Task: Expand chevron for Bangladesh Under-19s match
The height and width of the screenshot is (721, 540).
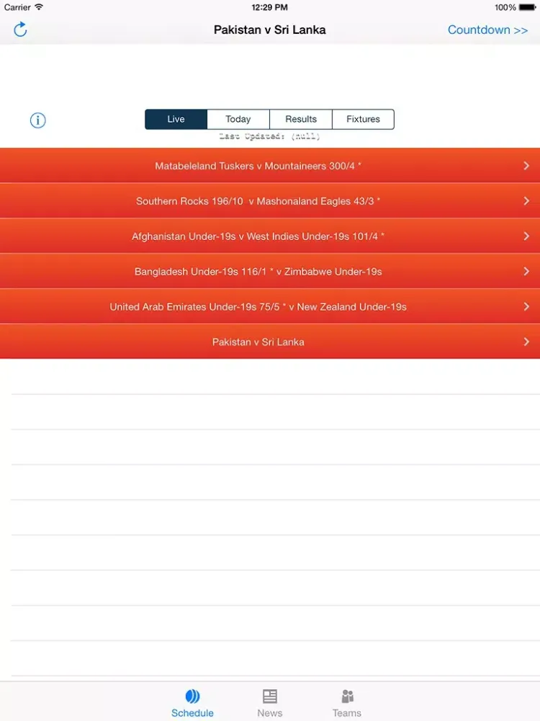Action: pos(526,272)
